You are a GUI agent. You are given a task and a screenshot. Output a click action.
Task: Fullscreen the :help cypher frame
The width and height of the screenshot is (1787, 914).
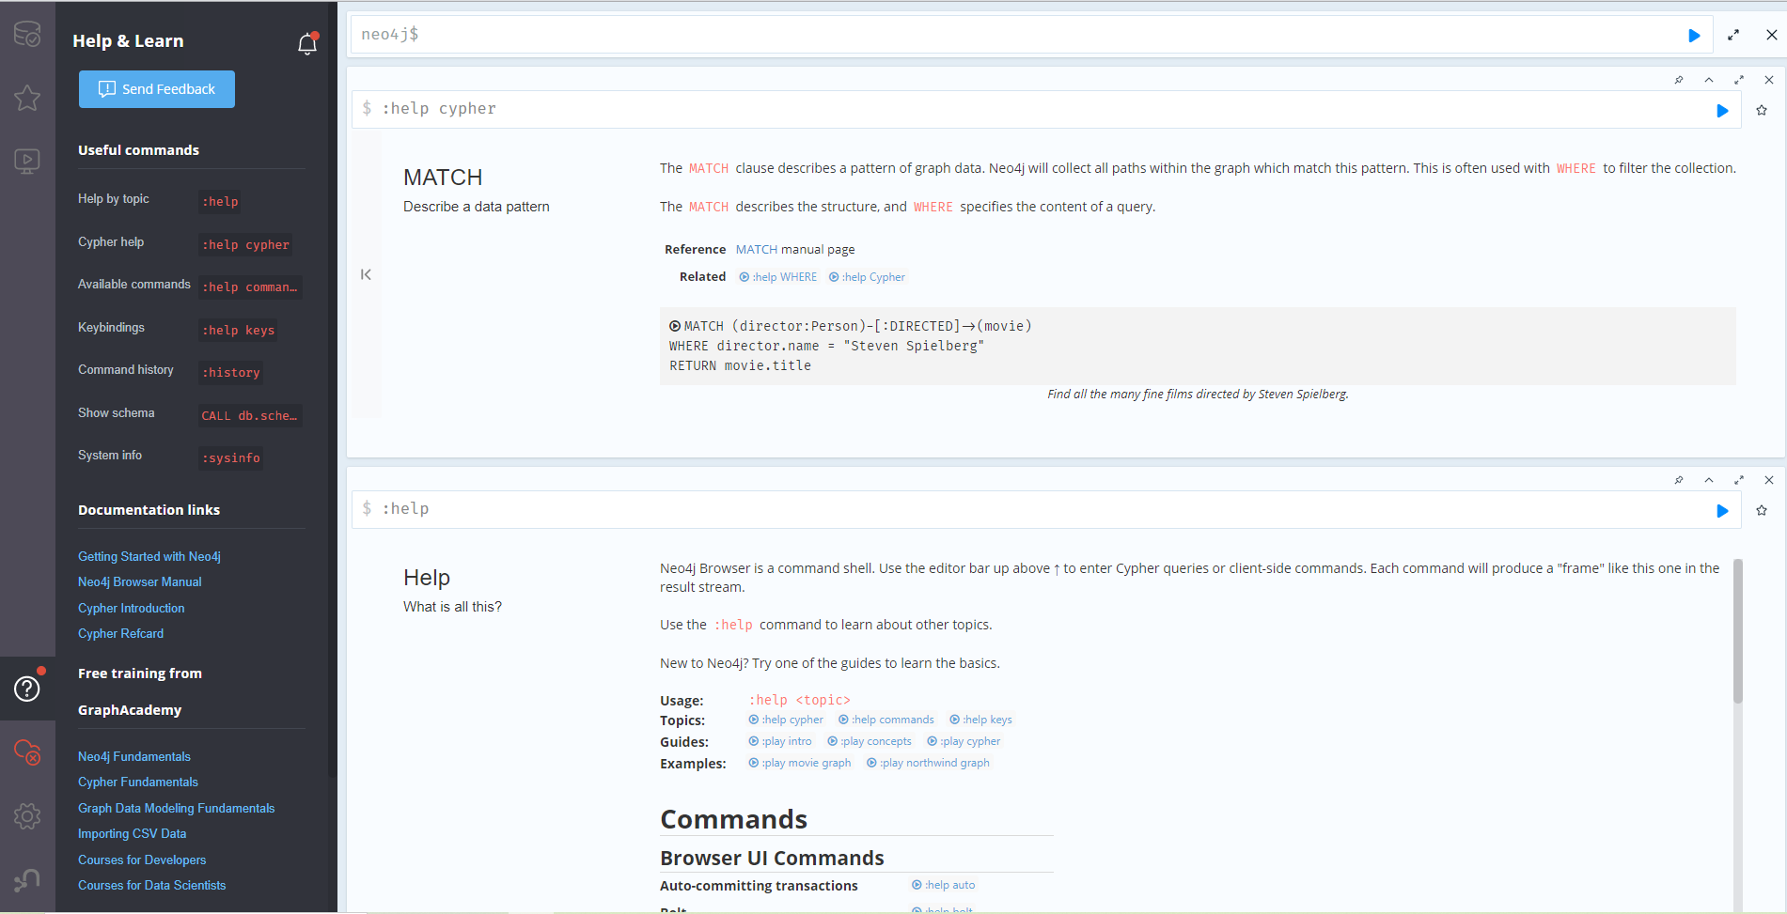point(1739,80)
